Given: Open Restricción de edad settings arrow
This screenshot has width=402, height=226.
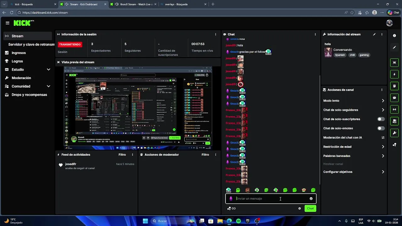Looking at the screenshot, I should 383,147.
